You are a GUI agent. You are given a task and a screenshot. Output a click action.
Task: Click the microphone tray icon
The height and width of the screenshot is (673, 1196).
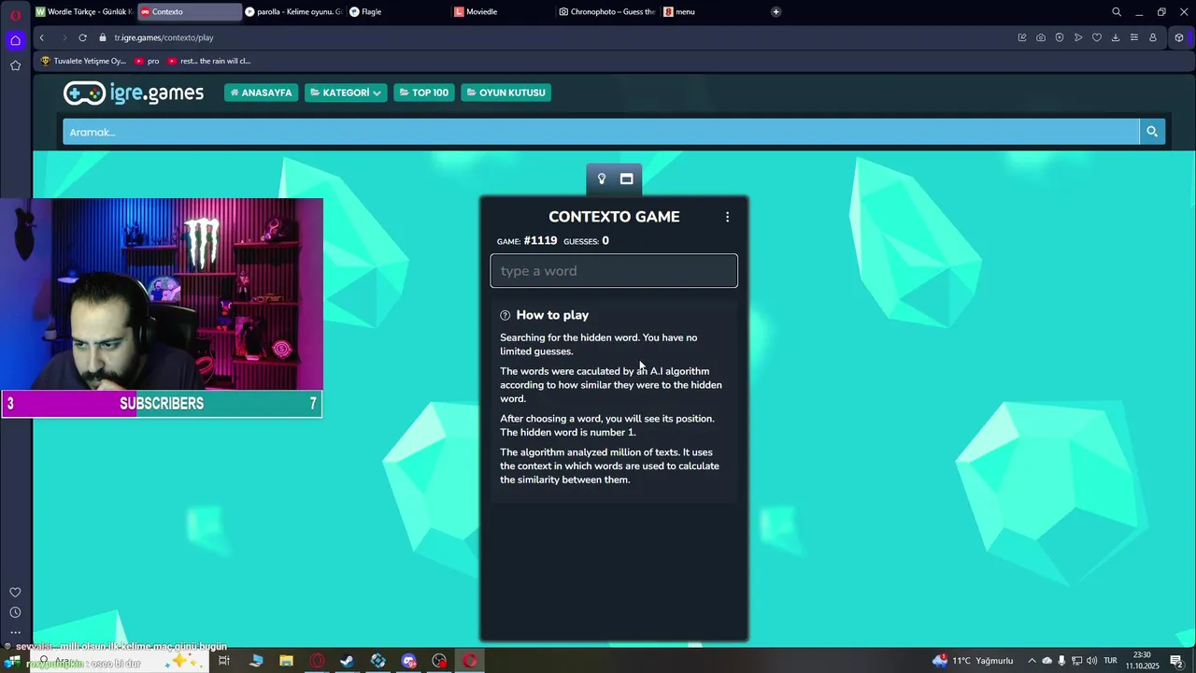click(1061, 661)
